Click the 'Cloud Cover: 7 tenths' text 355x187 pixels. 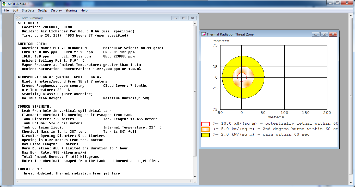point(125,86)
